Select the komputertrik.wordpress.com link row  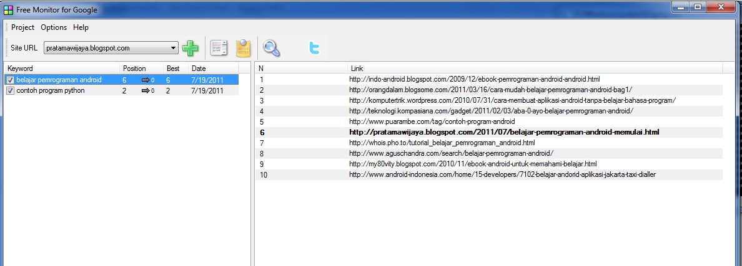click(489, 100)
